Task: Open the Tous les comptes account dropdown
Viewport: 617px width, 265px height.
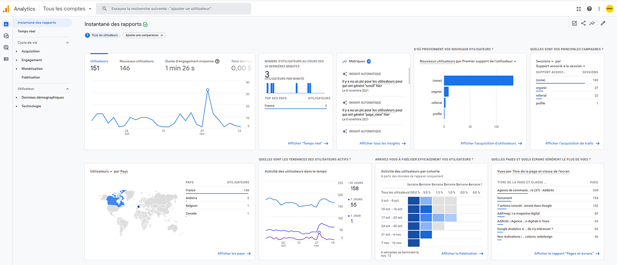Action: click(67, 9)
